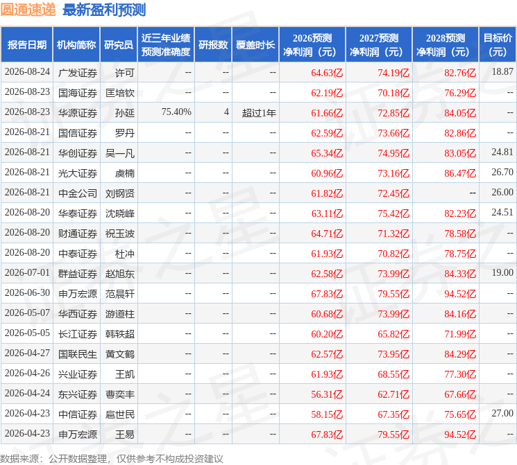Select the 2026预测净利润 column header
The width and height of the screenshot is (517, 465).
coord(312,45)
